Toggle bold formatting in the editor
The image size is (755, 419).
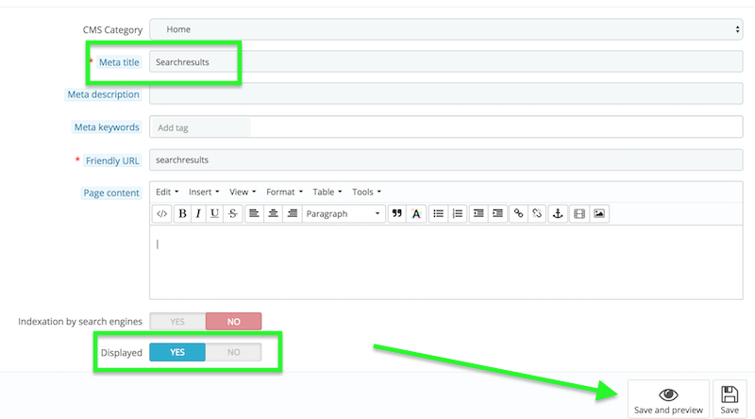pos(183,214)
